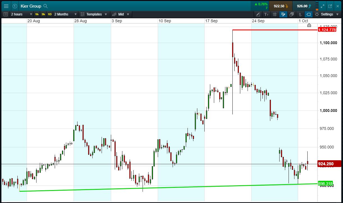Select the text annotation tool
This screenshot has width=343, height=203.
[266, 14]
